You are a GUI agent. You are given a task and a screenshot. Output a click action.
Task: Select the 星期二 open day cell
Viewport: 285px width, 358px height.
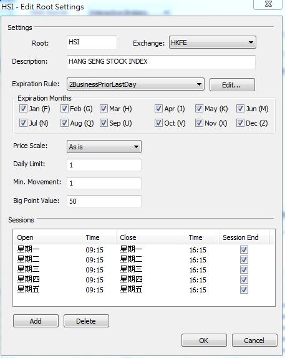(x=28, y=259)
